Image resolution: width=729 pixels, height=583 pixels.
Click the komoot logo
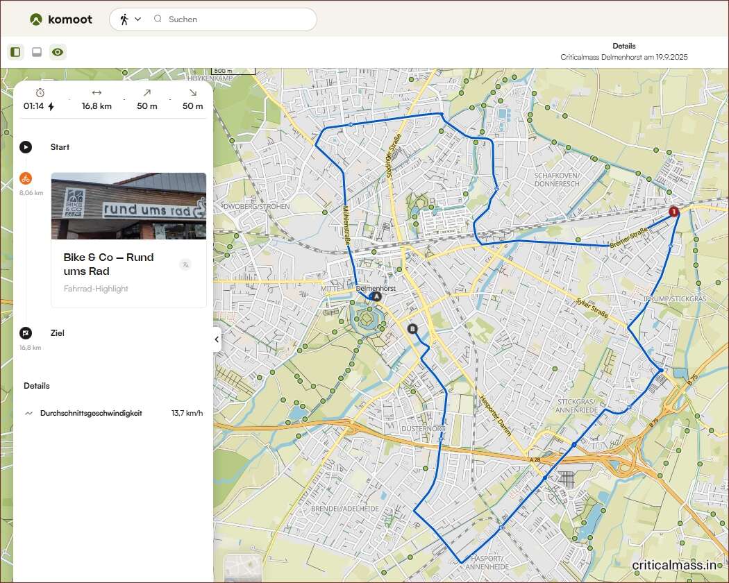tap(61, 19)
